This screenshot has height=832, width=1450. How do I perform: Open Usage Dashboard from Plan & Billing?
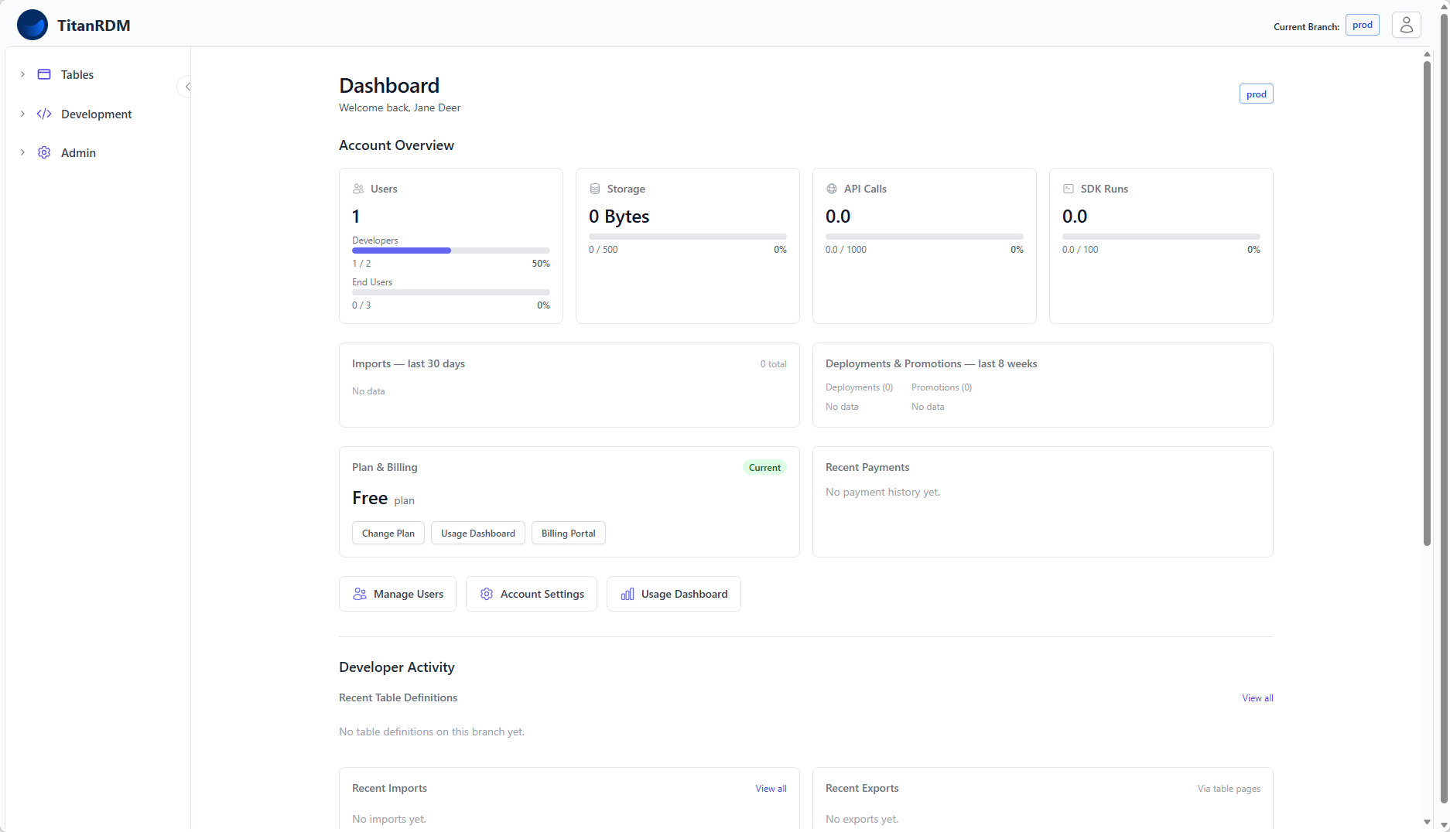478,533
